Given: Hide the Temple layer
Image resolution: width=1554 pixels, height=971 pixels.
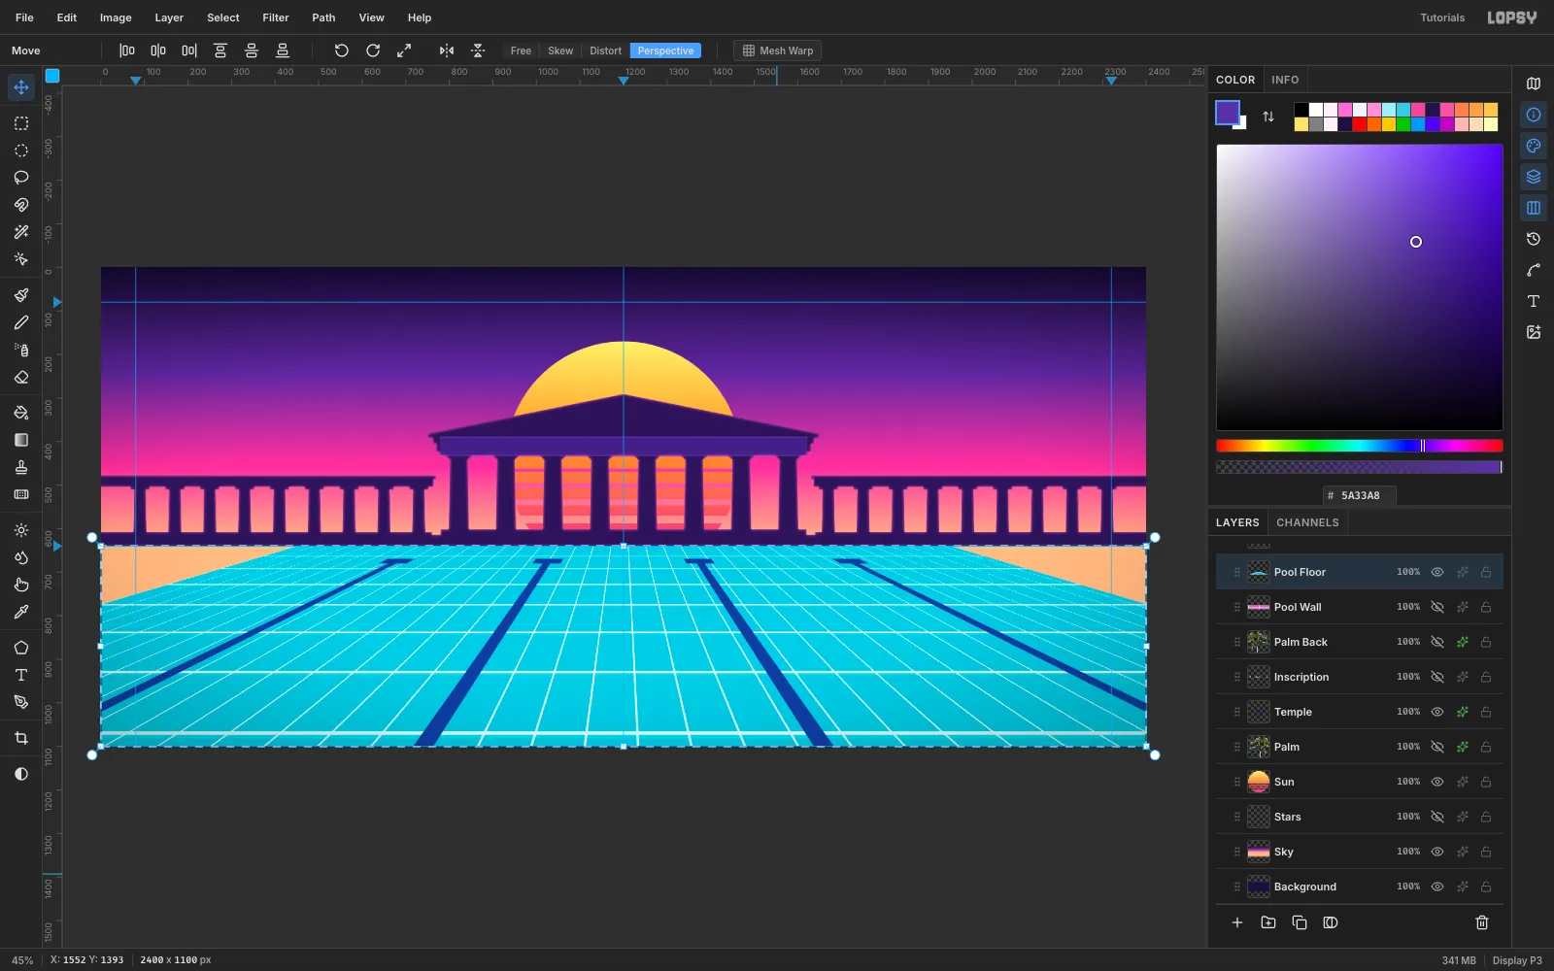Looking at the screenshot, I should [x=1437, y=712].
